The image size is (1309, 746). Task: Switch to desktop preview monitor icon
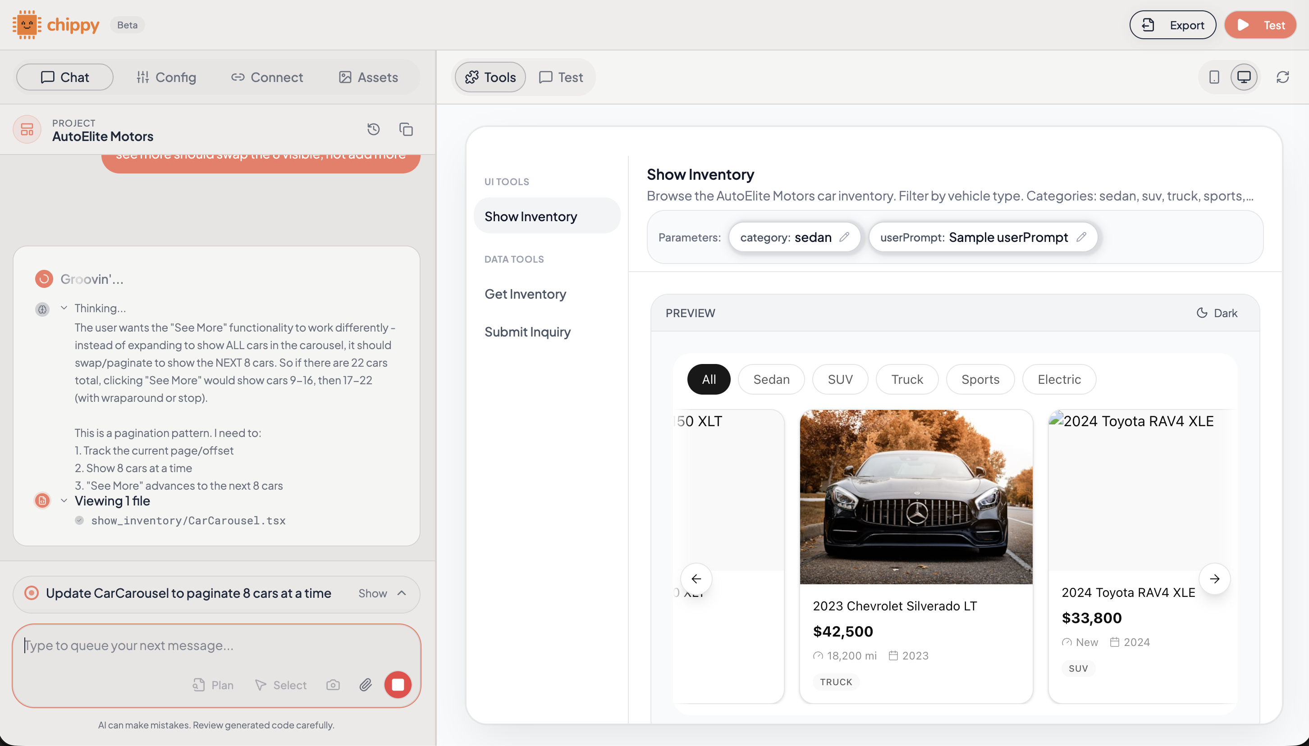tap(1244, 77)
